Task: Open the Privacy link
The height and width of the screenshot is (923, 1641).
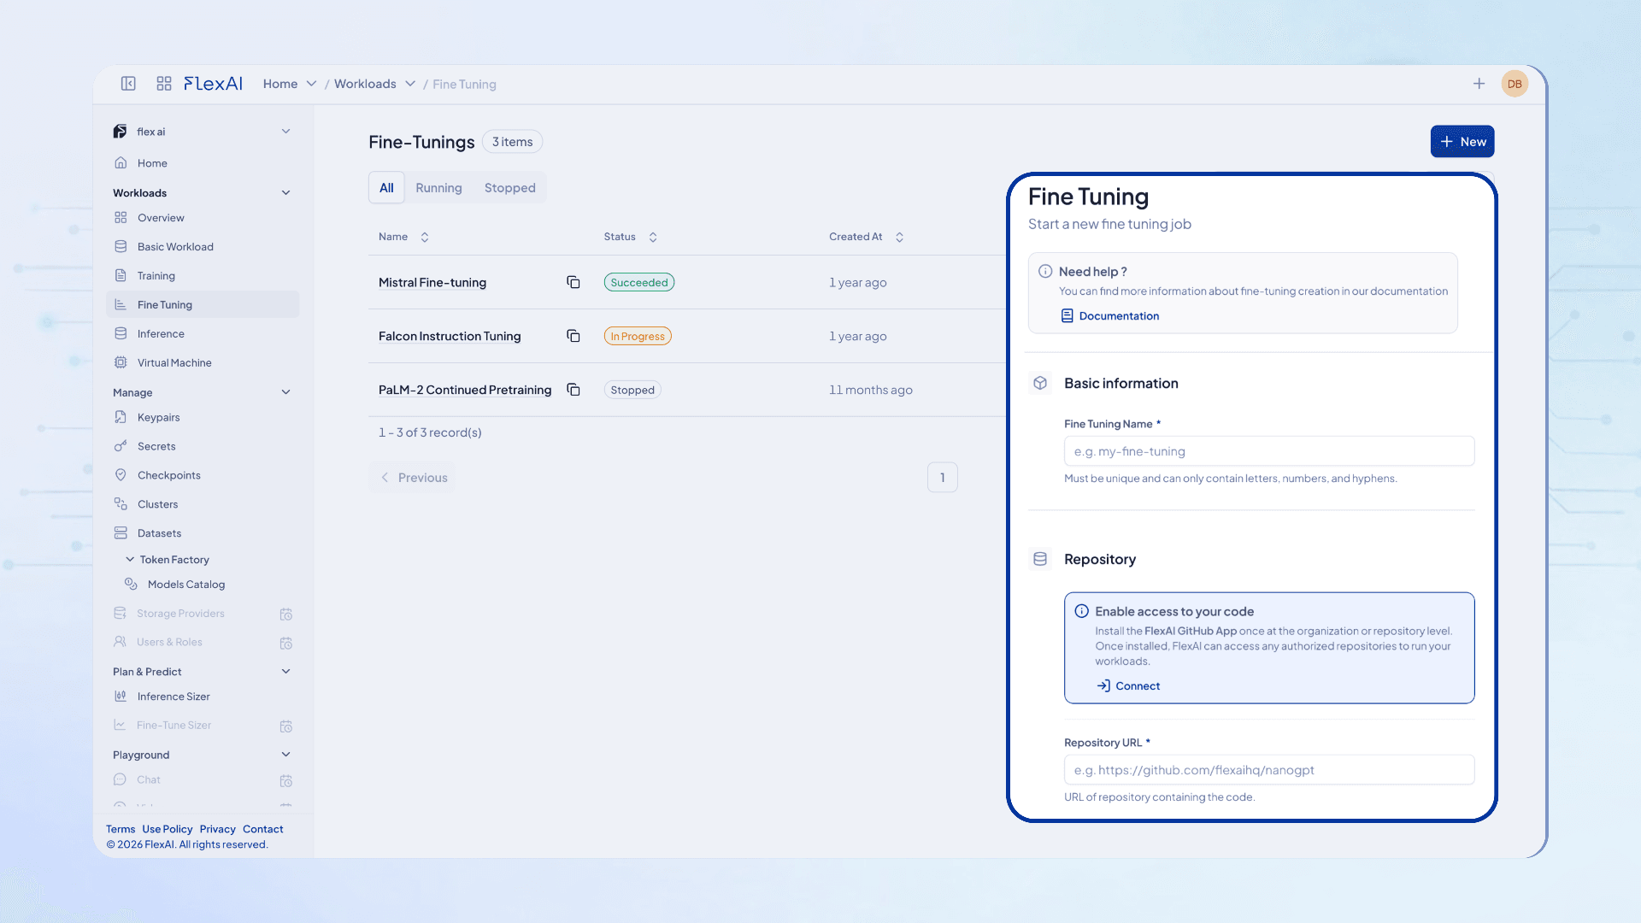Action: point(218,830)
